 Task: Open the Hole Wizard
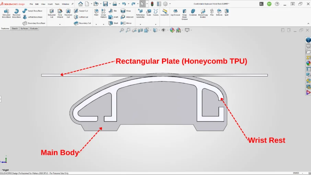pyautogui.click(x=60, y=13)
